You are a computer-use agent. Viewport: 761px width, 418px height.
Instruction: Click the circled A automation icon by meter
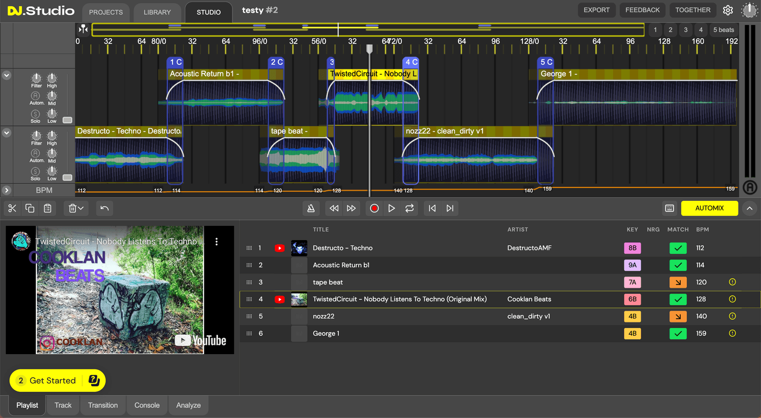point(750,187)
